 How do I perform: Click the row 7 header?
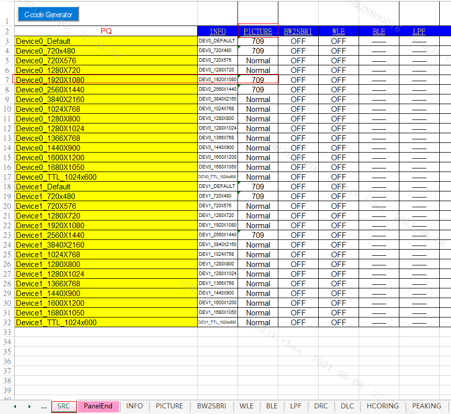coord(6,80)
